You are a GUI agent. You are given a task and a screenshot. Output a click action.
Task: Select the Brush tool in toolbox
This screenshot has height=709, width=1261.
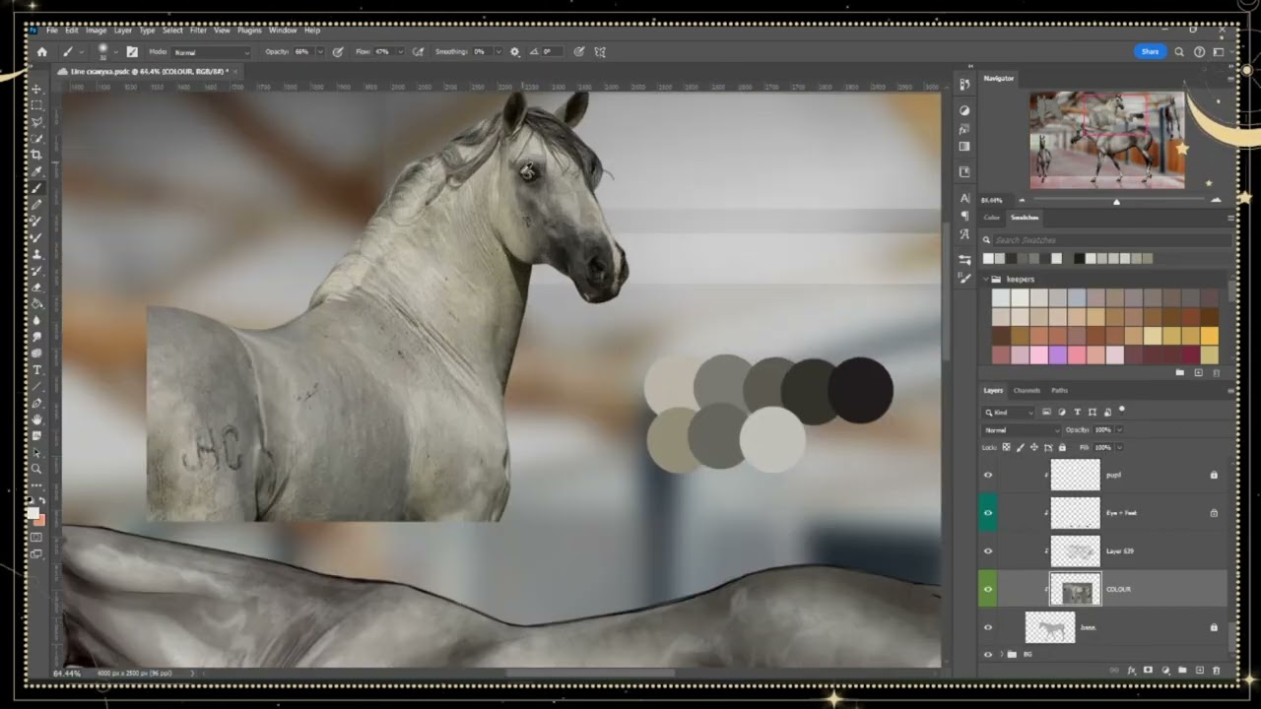click(x=37, y=188)
